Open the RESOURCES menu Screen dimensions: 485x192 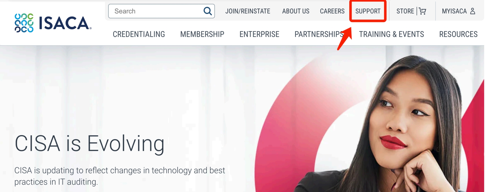pos(458,34)
